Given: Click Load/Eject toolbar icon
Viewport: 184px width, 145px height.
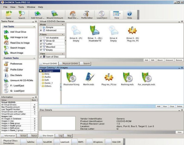Looking at the screenshot, I should [x=102, y=15].
